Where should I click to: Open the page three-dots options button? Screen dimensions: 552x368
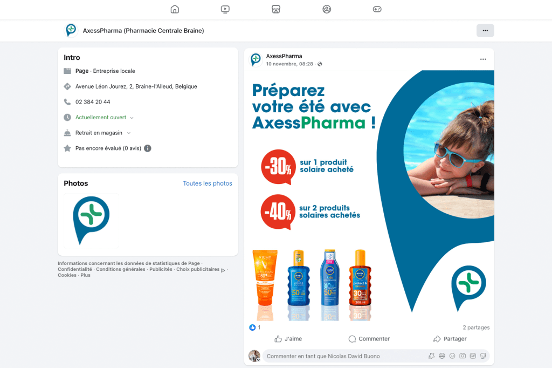point(485,31)
